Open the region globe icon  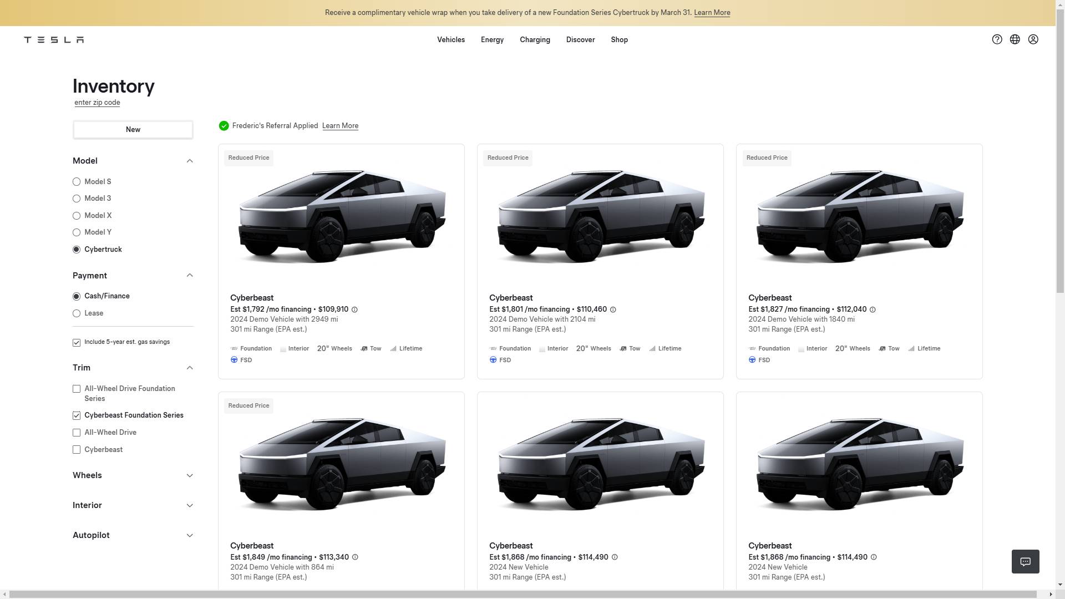1015,39
